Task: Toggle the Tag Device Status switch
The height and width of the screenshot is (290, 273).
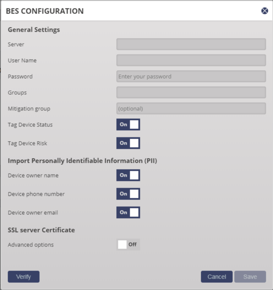Action: [x=128, y=124]
